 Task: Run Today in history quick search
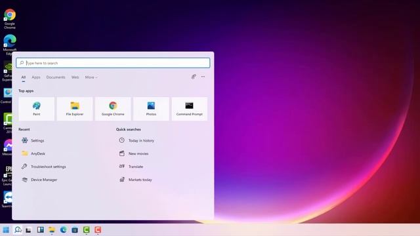coord(136,140)
